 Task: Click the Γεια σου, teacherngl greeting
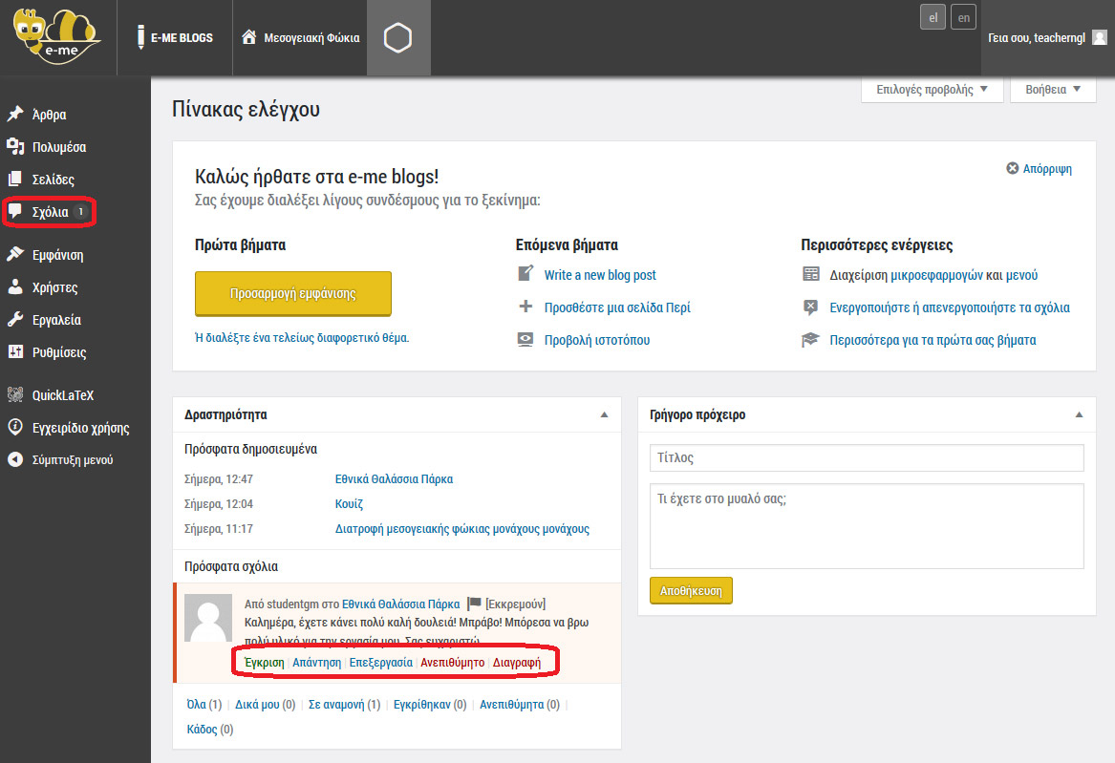click(x=1036, y=37)
